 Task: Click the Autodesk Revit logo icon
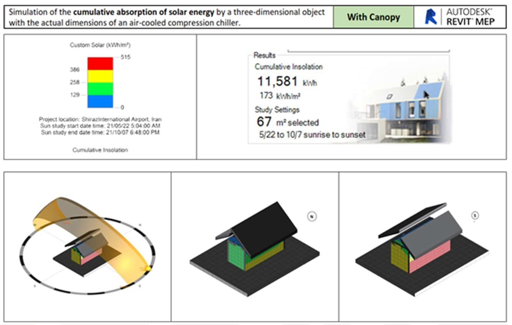tap(431, 17)
